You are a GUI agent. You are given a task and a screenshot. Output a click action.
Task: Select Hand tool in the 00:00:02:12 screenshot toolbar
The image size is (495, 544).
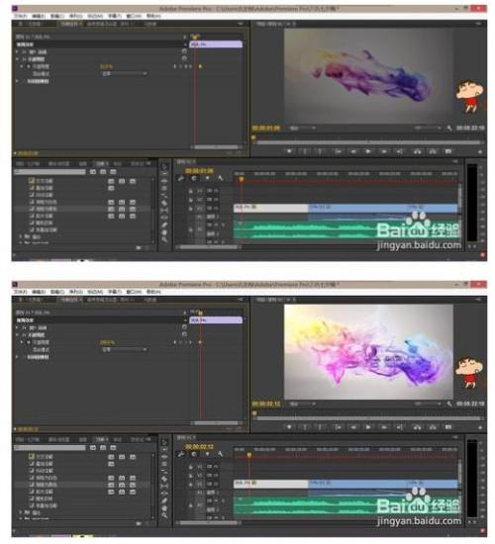(164, 508)
